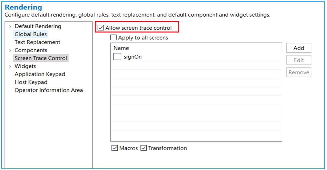Select the Widgets tree item
The image size is (327, 170).
tap(25, 66)
